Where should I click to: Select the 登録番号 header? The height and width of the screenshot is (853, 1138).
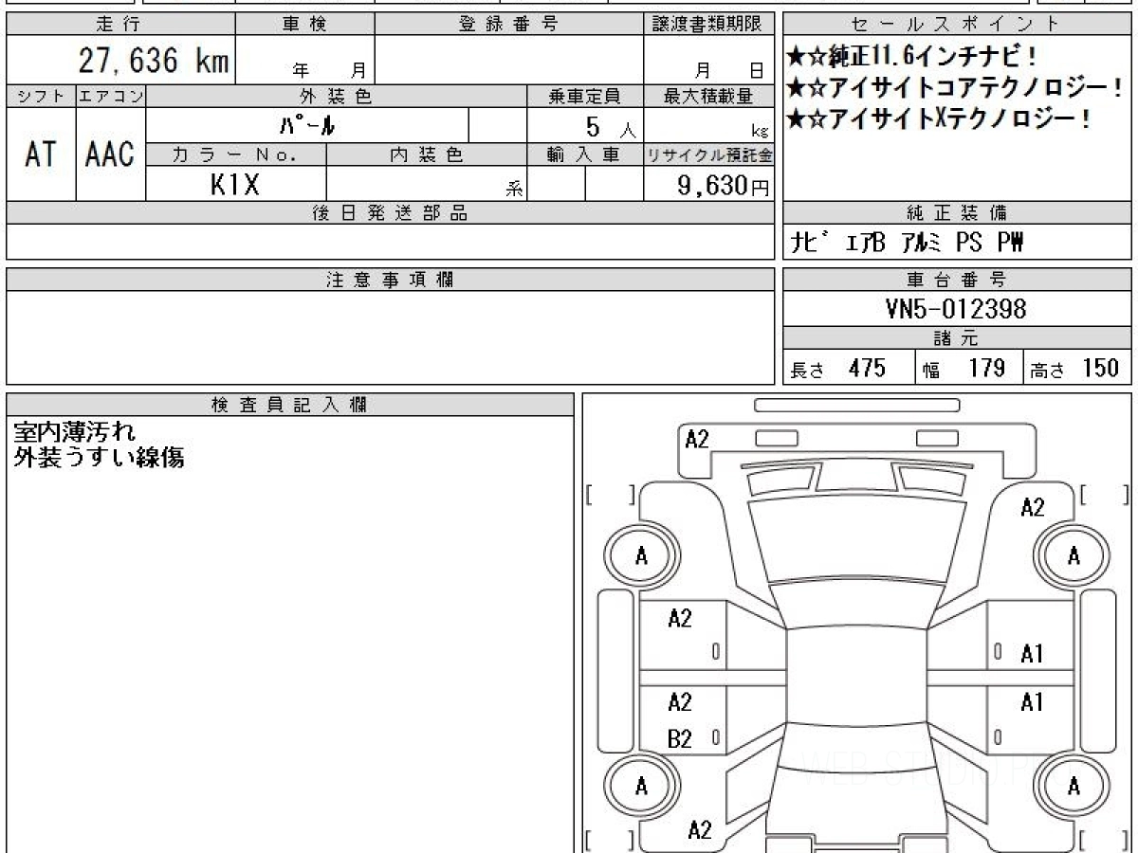click(509, 25)
